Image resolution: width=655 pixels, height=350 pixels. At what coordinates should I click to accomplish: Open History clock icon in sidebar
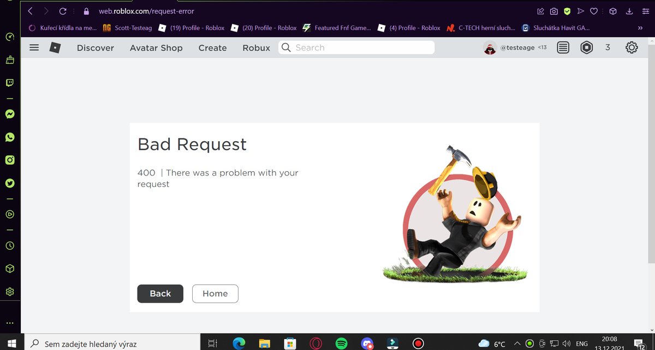10,245
